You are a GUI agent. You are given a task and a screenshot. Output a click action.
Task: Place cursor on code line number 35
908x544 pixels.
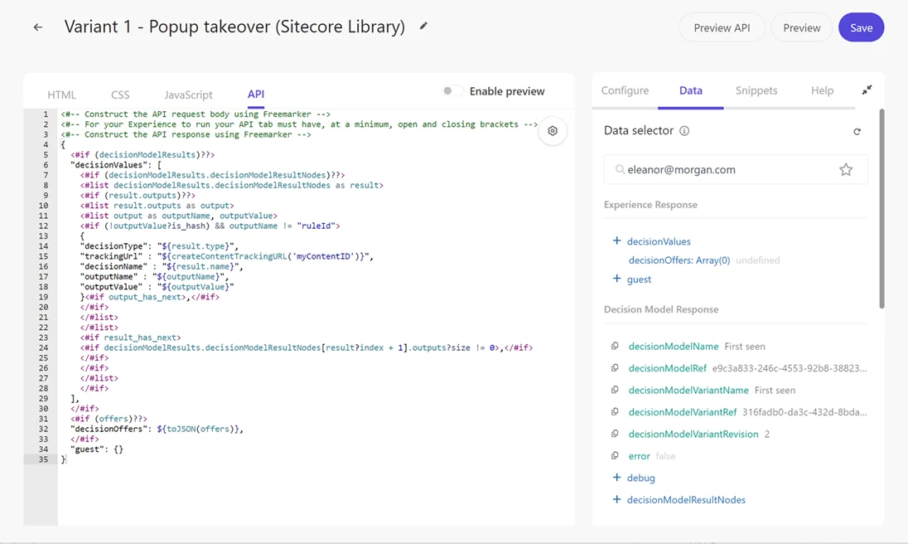click(43, 459)
